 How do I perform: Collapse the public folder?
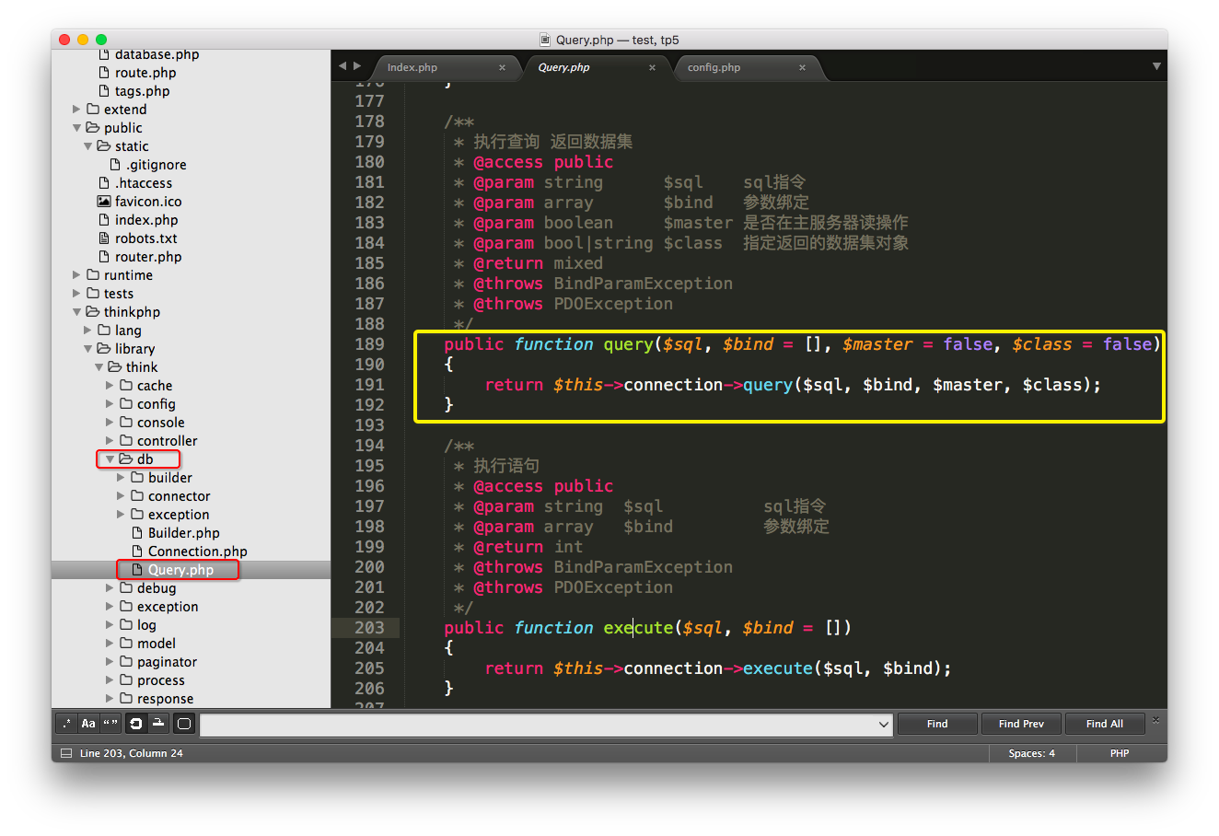coord(77,128)
